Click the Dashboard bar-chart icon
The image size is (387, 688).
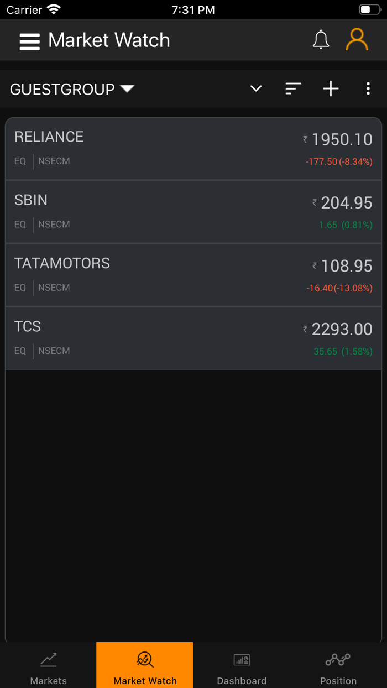point(242,659)
